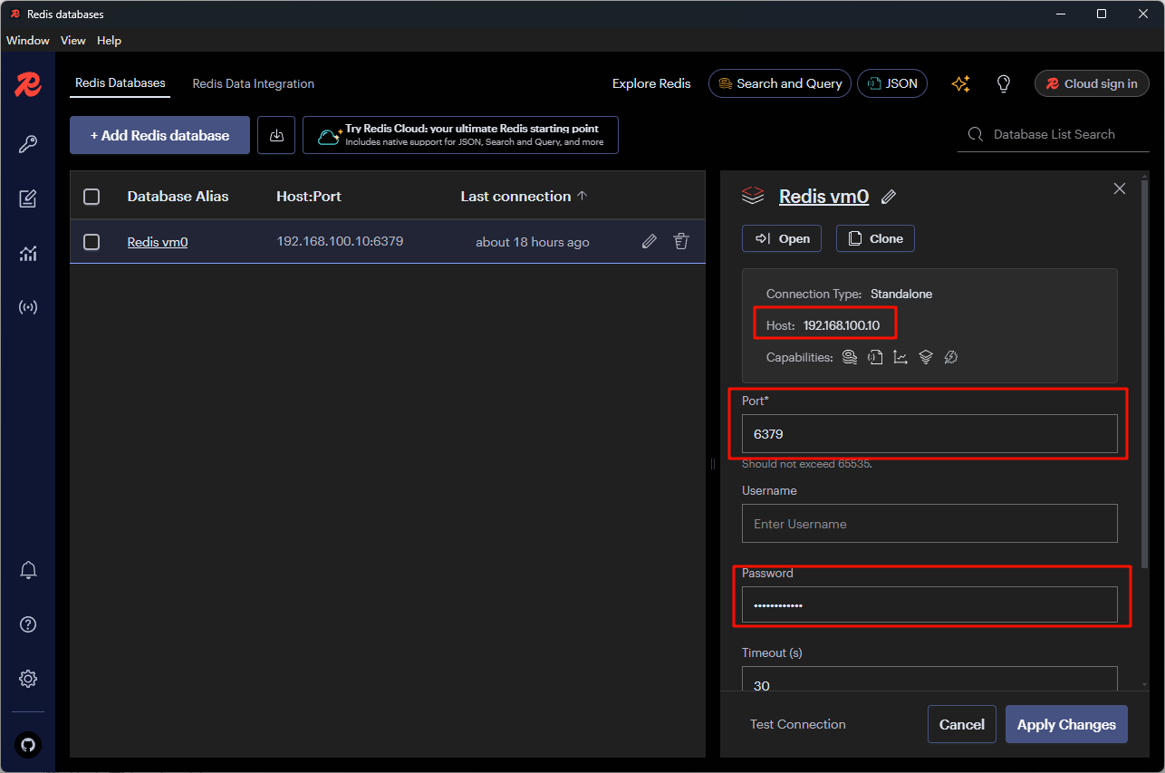The height and width of the screenshot is (773, 1165).
Task: Click the import database icon button
Action: (277, 135)
